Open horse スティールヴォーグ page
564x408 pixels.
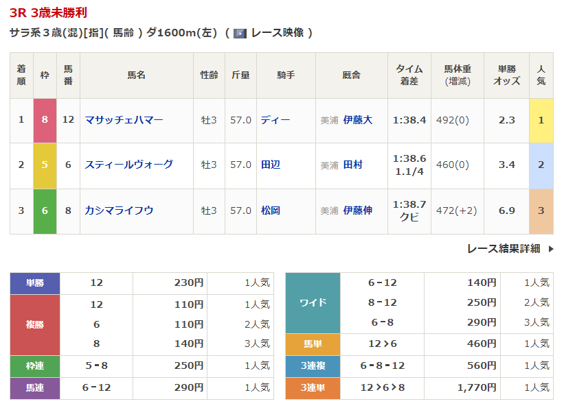pos(128,165)
